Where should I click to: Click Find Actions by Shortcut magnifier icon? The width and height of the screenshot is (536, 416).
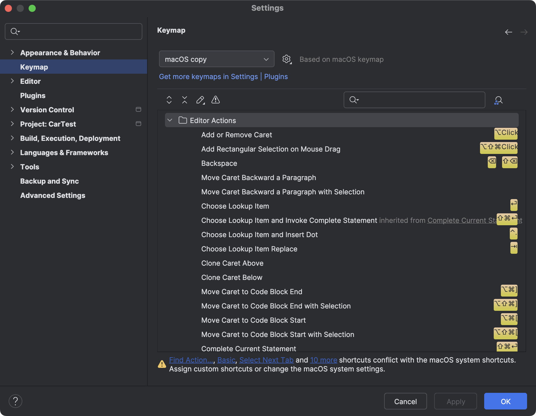pos(498,100)
